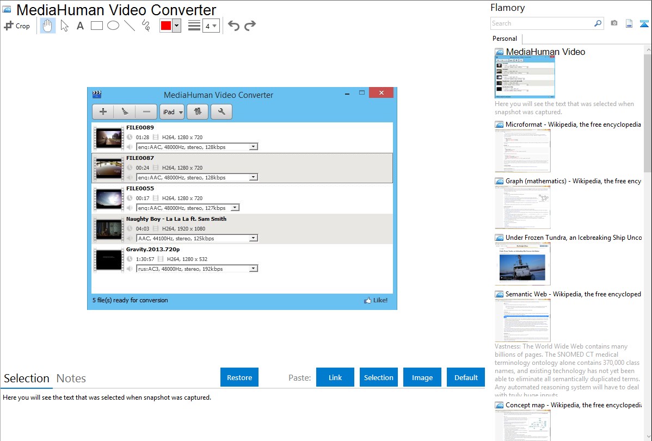Open the Semantic Web snapshot thumbnail

tap(522, 320)
